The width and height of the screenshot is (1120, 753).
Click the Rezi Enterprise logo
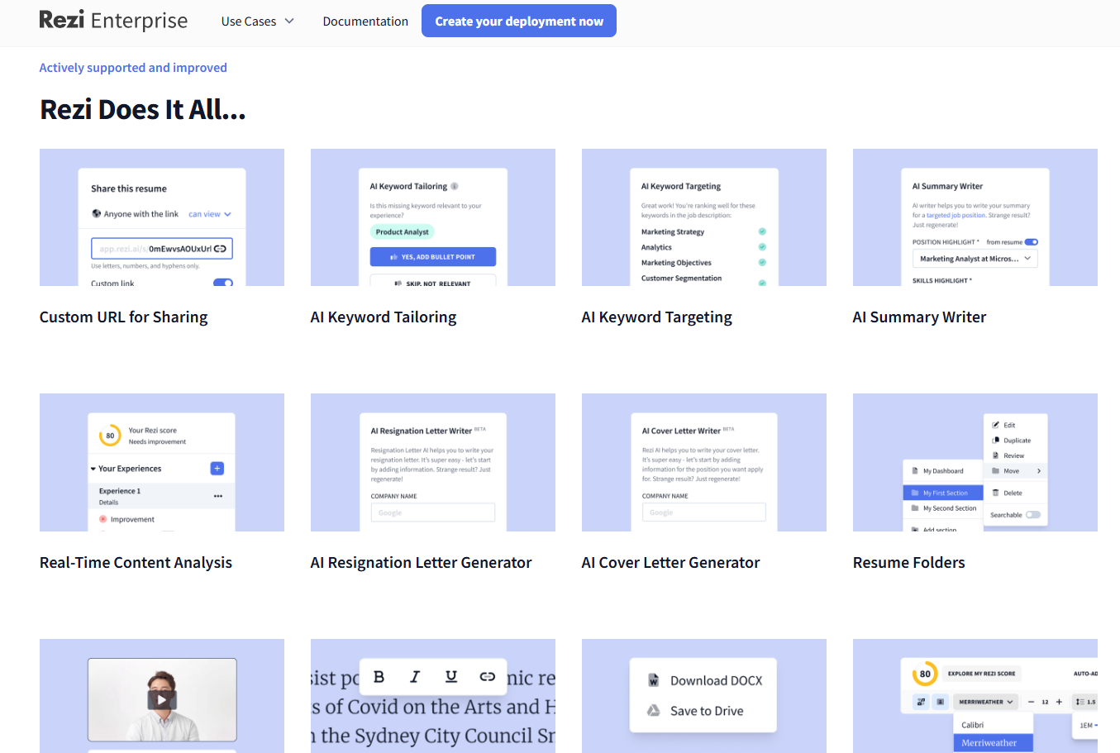(x=113, y=20)
